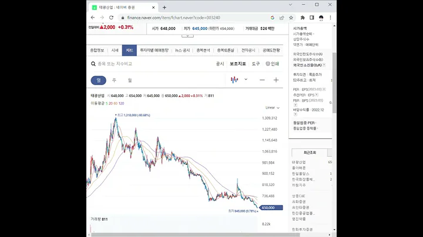
Task: Expand price summary with down arrow
Action: [x=187, y=36]
